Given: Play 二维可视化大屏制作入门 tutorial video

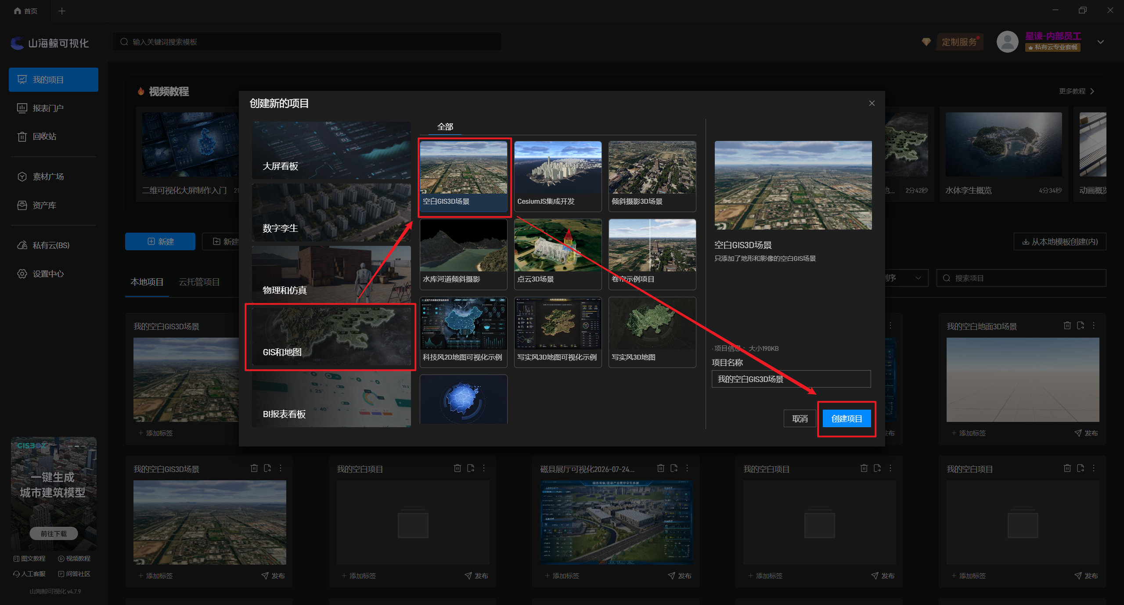Looking at the screenshot, I should pos(190,145).
